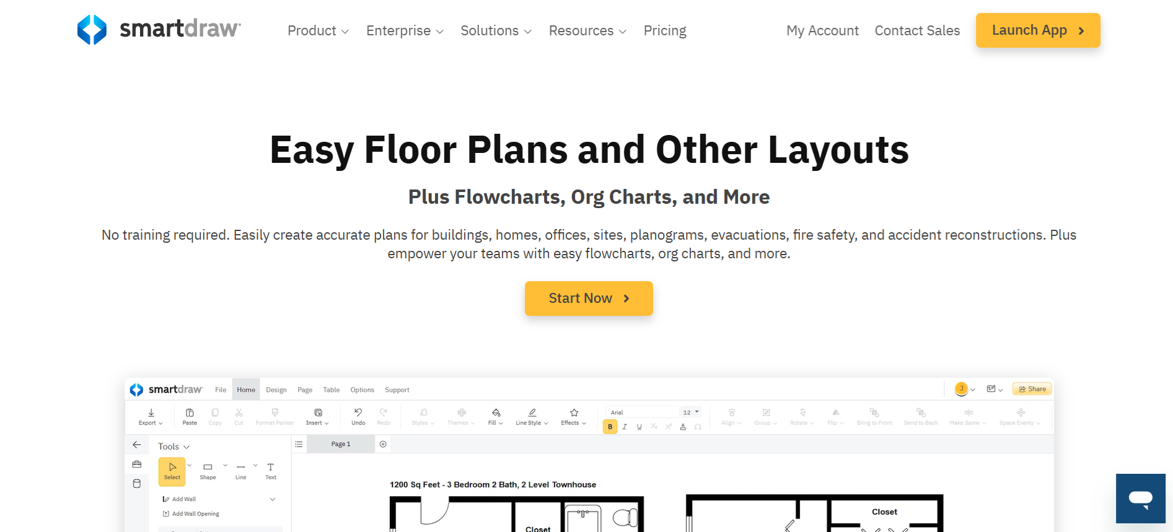Toggle Italic formatting
This screenshot has width=1173, height=532.
click(x=625, y=427)
